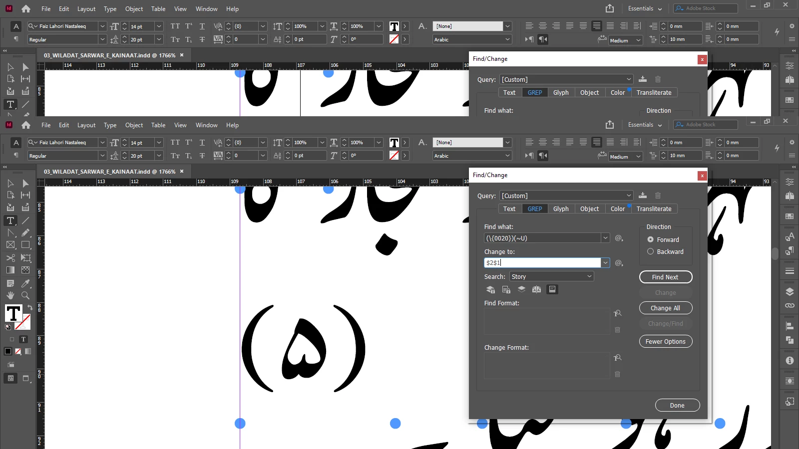Click Apply Color black swatch in tools panel
This screenshot has height=449, width=799.
coord(8,351)
